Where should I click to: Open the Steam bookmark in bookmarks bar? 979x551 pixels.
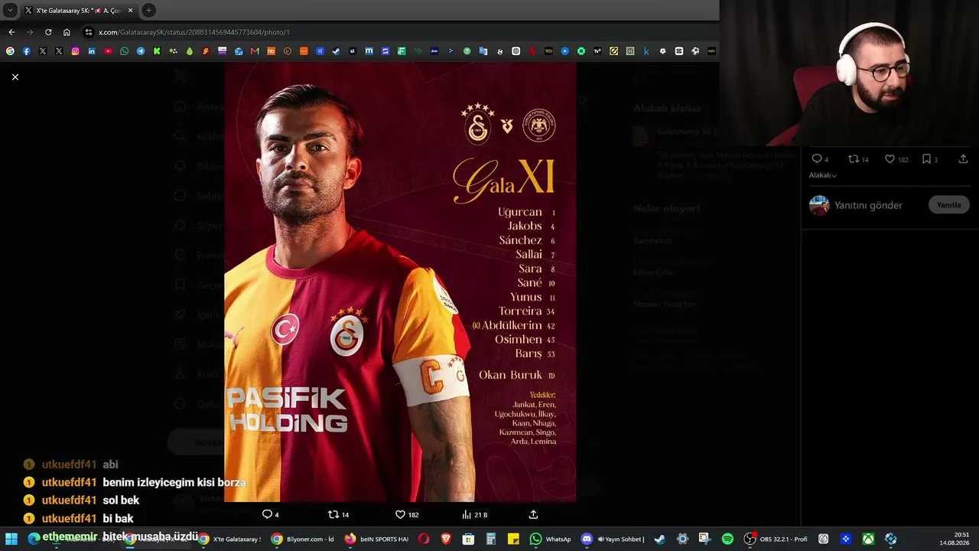point(337,51)
